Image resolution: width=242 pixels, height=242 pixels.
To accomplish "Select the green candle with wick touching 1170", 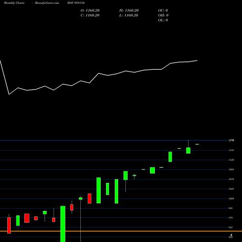I will point(188,151).
